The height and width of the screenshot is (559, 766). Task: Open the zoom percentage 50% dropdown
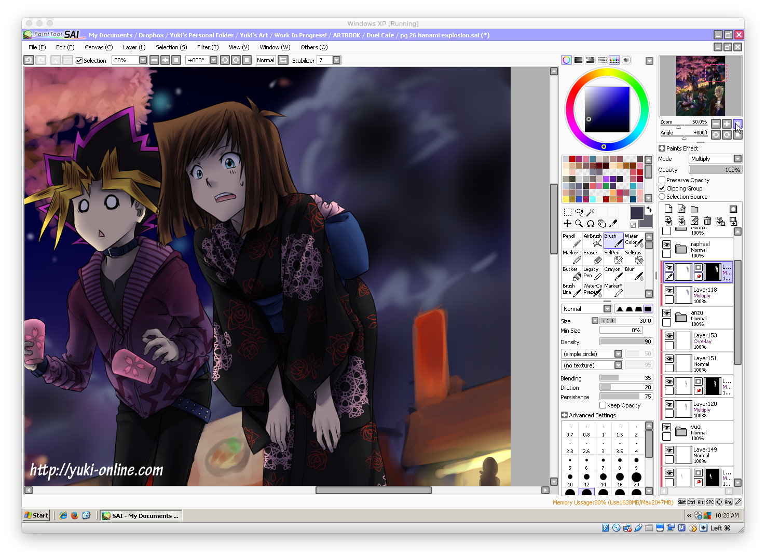(143, 60)
